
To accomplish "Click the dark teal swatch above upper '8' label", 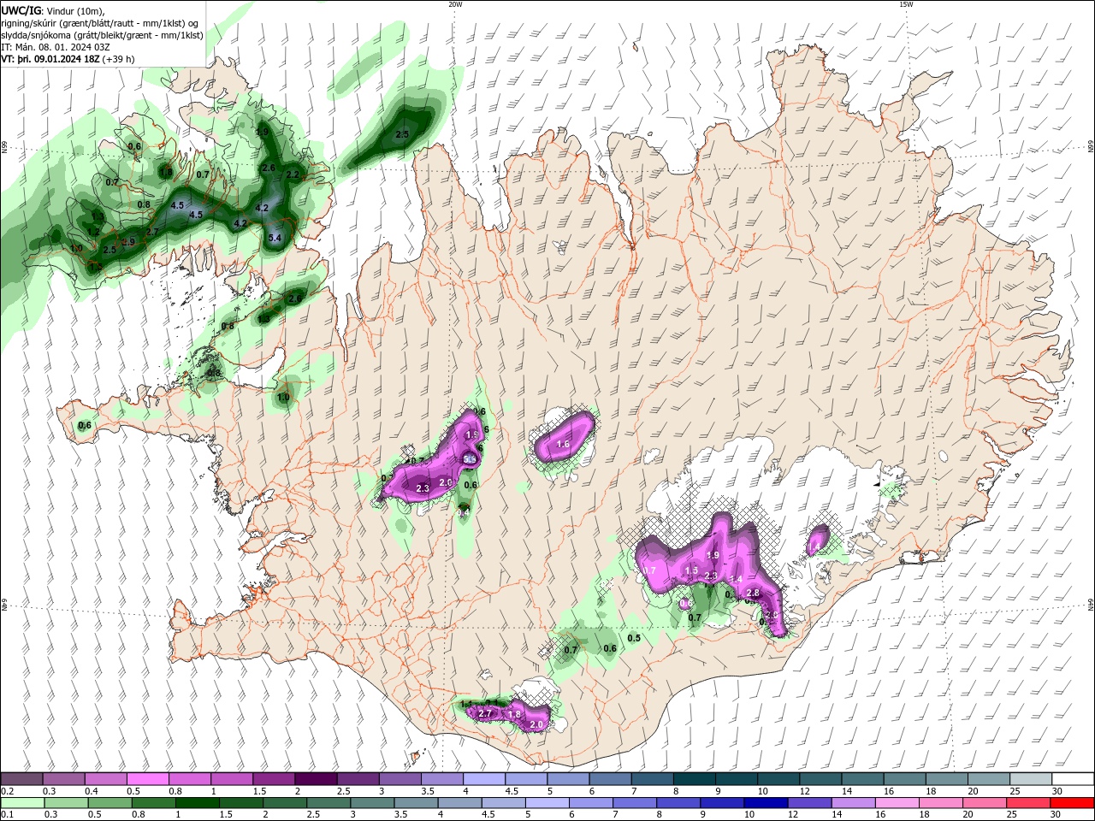I will 694,778.
